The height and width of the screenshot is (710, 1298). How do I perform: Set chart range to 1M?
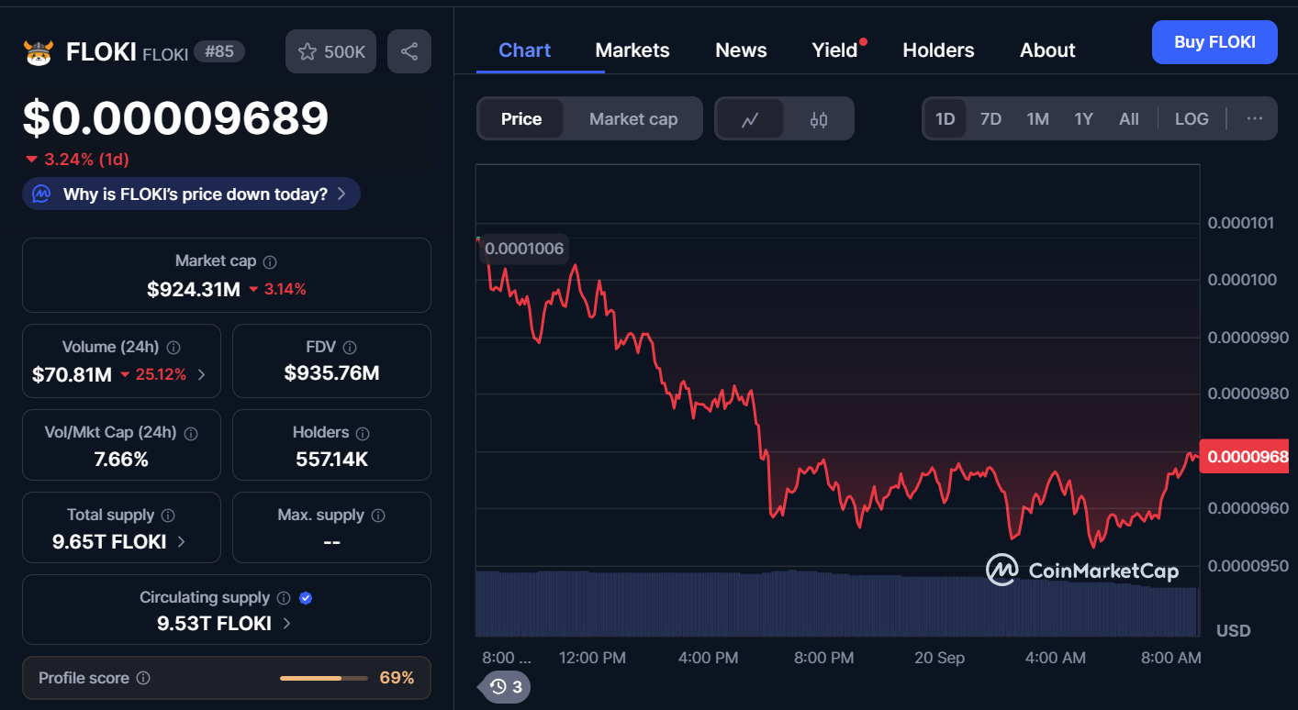click(x=1037, y=119)
